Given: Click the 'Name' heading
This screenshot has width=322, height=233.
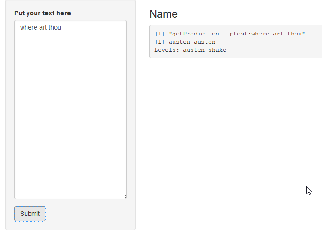Looking at the screenshot, I should click(x=163, y=14).
